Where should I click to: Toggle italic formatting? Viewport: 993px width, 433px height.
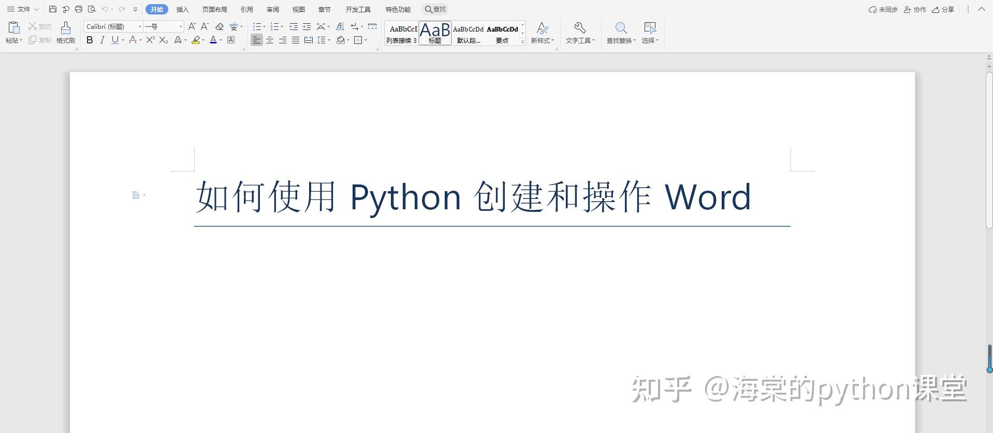pyautogui.click(x=102, y=40)
